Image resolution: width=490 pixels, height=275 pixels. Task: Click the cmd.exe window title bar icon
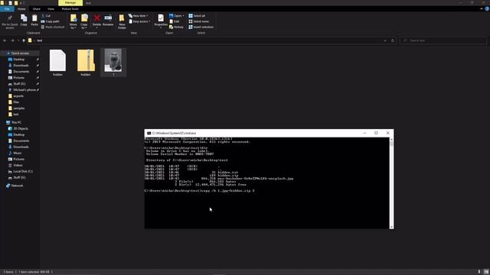click(x=149, y=133)
